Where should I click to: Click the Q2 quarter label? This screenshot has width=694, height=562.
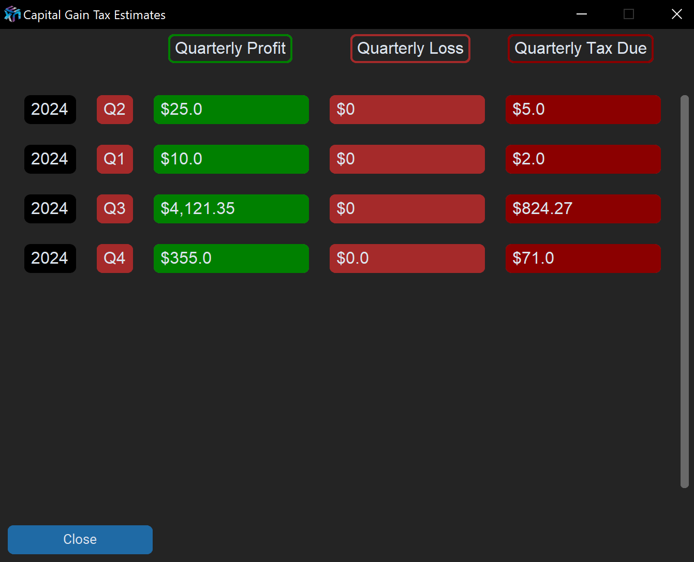coord(114,110)
